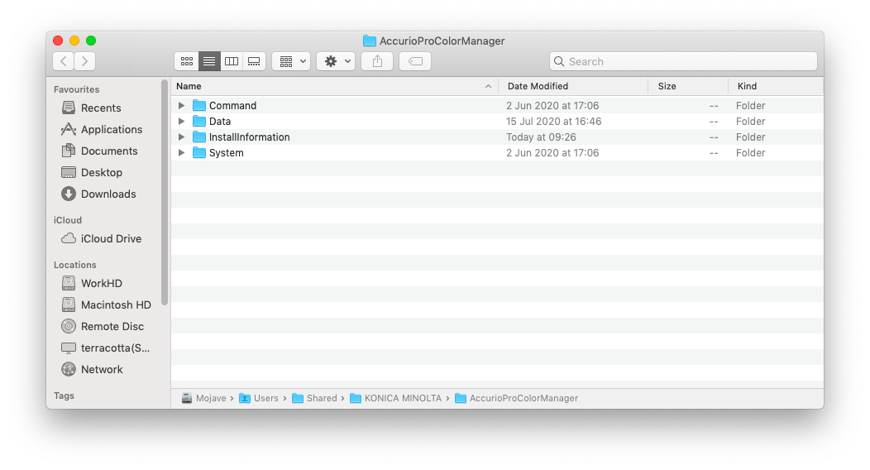Screen dimensions: 870x470
Task: Go forward with the right arrow
Action: [x=84, y=61]
